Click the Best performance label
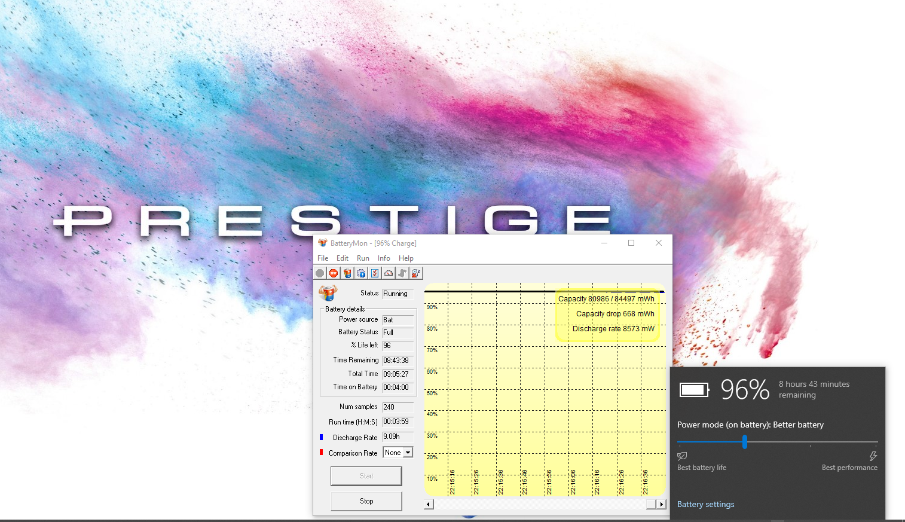Viewport: 905px width, 522px height. tap(849, 468)
